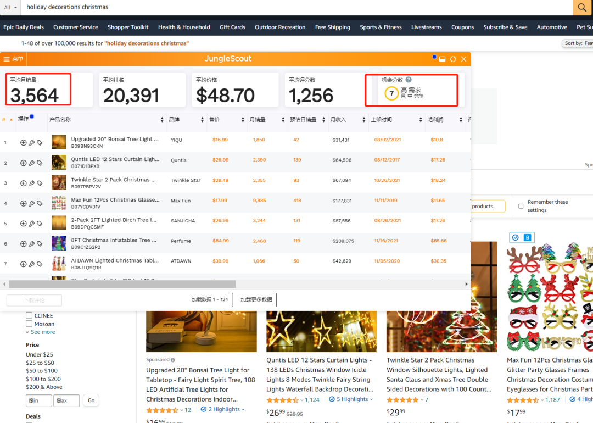This screenshot has height=423, width=593.
Task: Click ASIN B07YCDV31V text in Max Fun row
Action: tap(86, 207)
